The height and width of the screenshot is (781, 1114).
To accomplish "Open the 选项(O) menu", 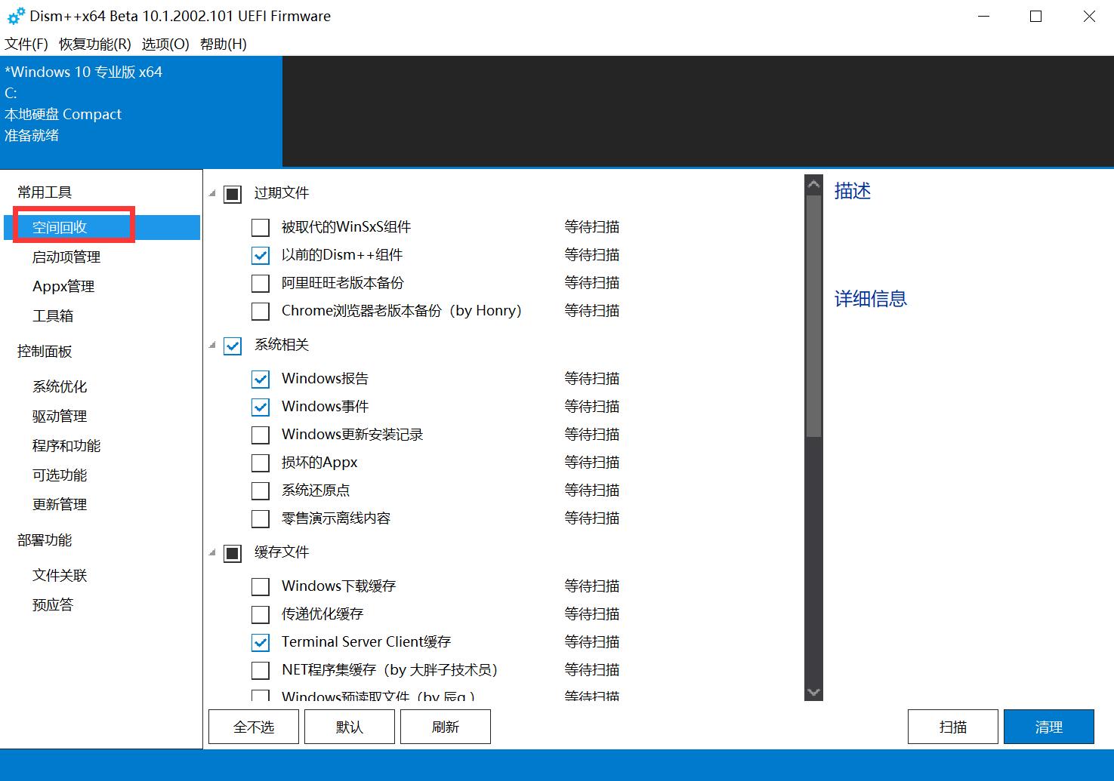I will click(x=163, y=44).
